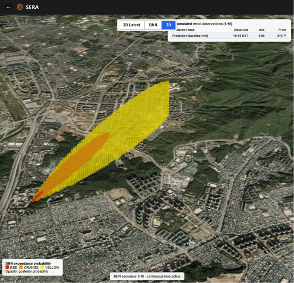
Task: Click the BNN sequence 1/10 status label
Action: (x=147, y=276)
